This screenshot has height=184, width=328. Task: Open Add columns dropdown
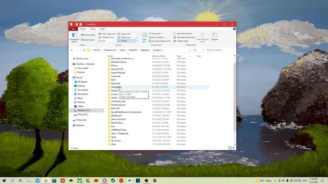coord(157,37)
